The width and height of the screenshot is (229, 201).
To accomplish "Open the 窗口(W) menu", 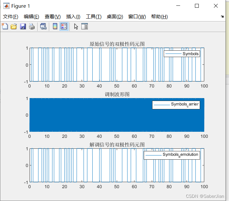I will 137,17.
